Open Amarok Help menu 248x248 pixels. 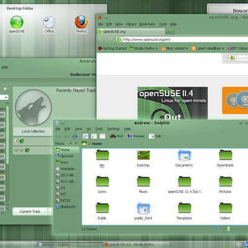pos(4,67)
